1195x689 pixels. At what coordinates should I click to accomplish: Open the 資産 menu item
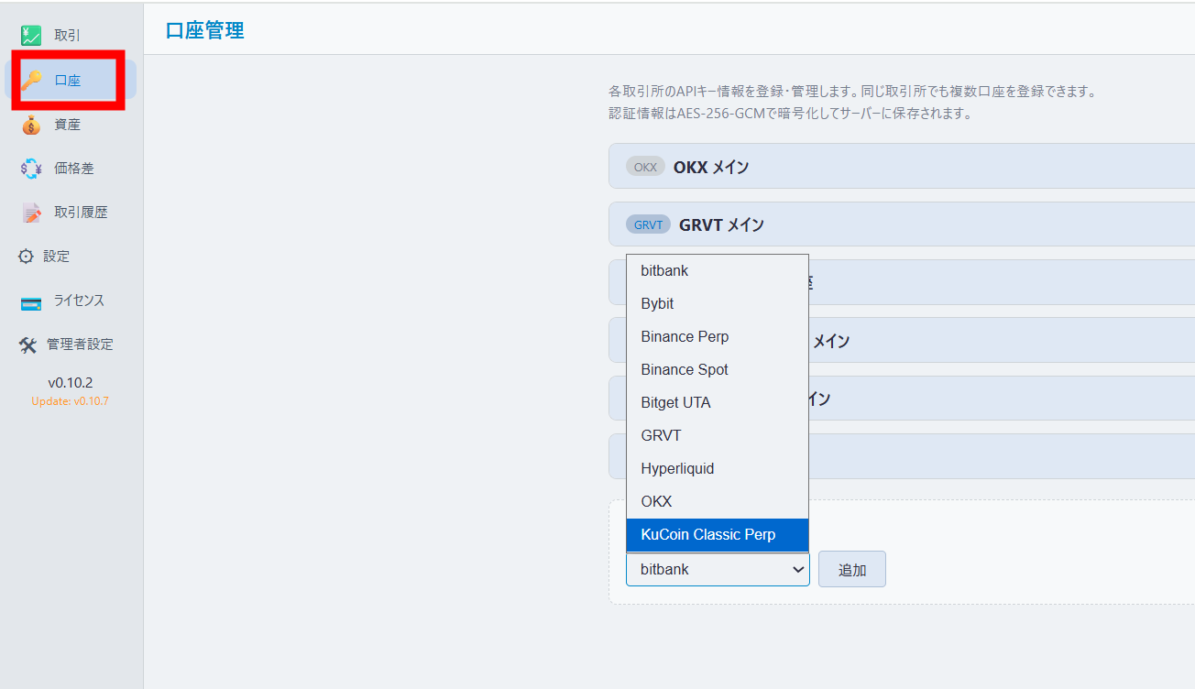pos(67,125)
